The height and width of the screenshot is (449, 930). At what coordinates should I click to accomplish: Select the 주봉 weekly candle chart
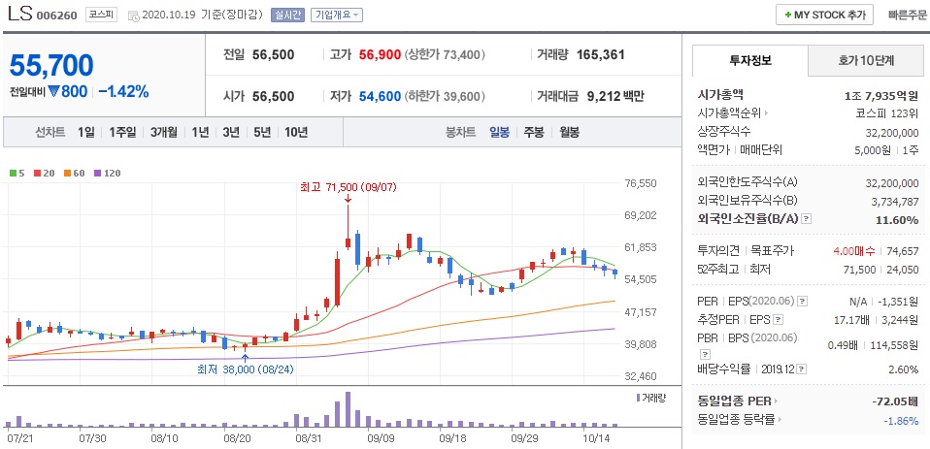tap(533, 132)
